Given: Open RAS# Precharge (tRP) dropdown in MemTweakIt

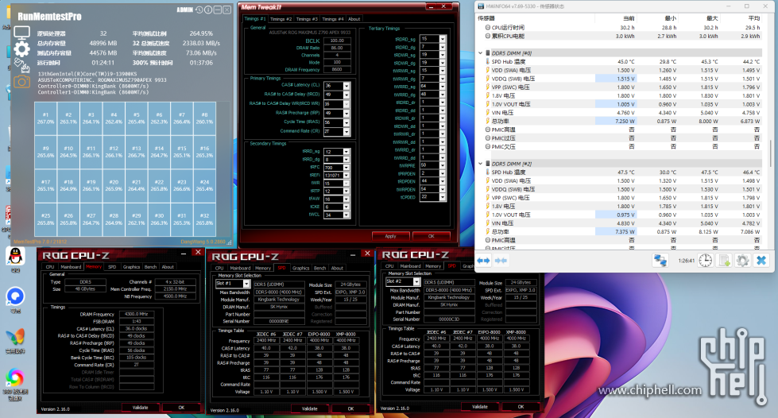Looking at the screenshot, I should pyautogui.click(x=346, y=113).
